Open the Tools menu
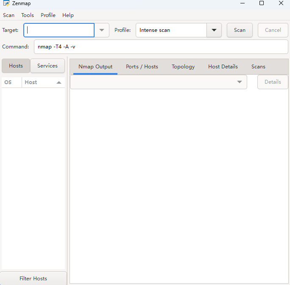The image size is (290, 285). pyautogui.click(x=28, y=15)
